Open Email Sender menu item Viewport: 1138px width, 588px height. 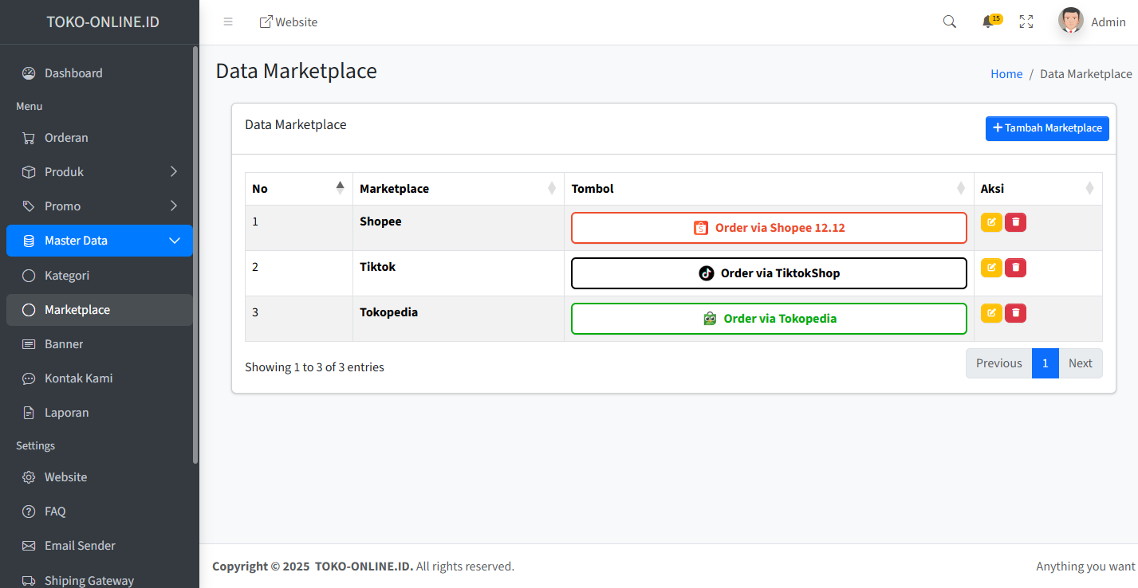[99, 546]
